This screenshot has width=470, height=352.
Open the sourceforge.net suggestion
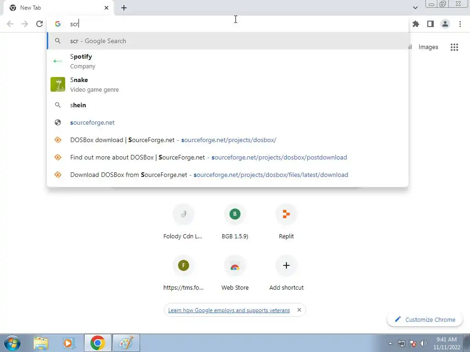coord(228,122)
